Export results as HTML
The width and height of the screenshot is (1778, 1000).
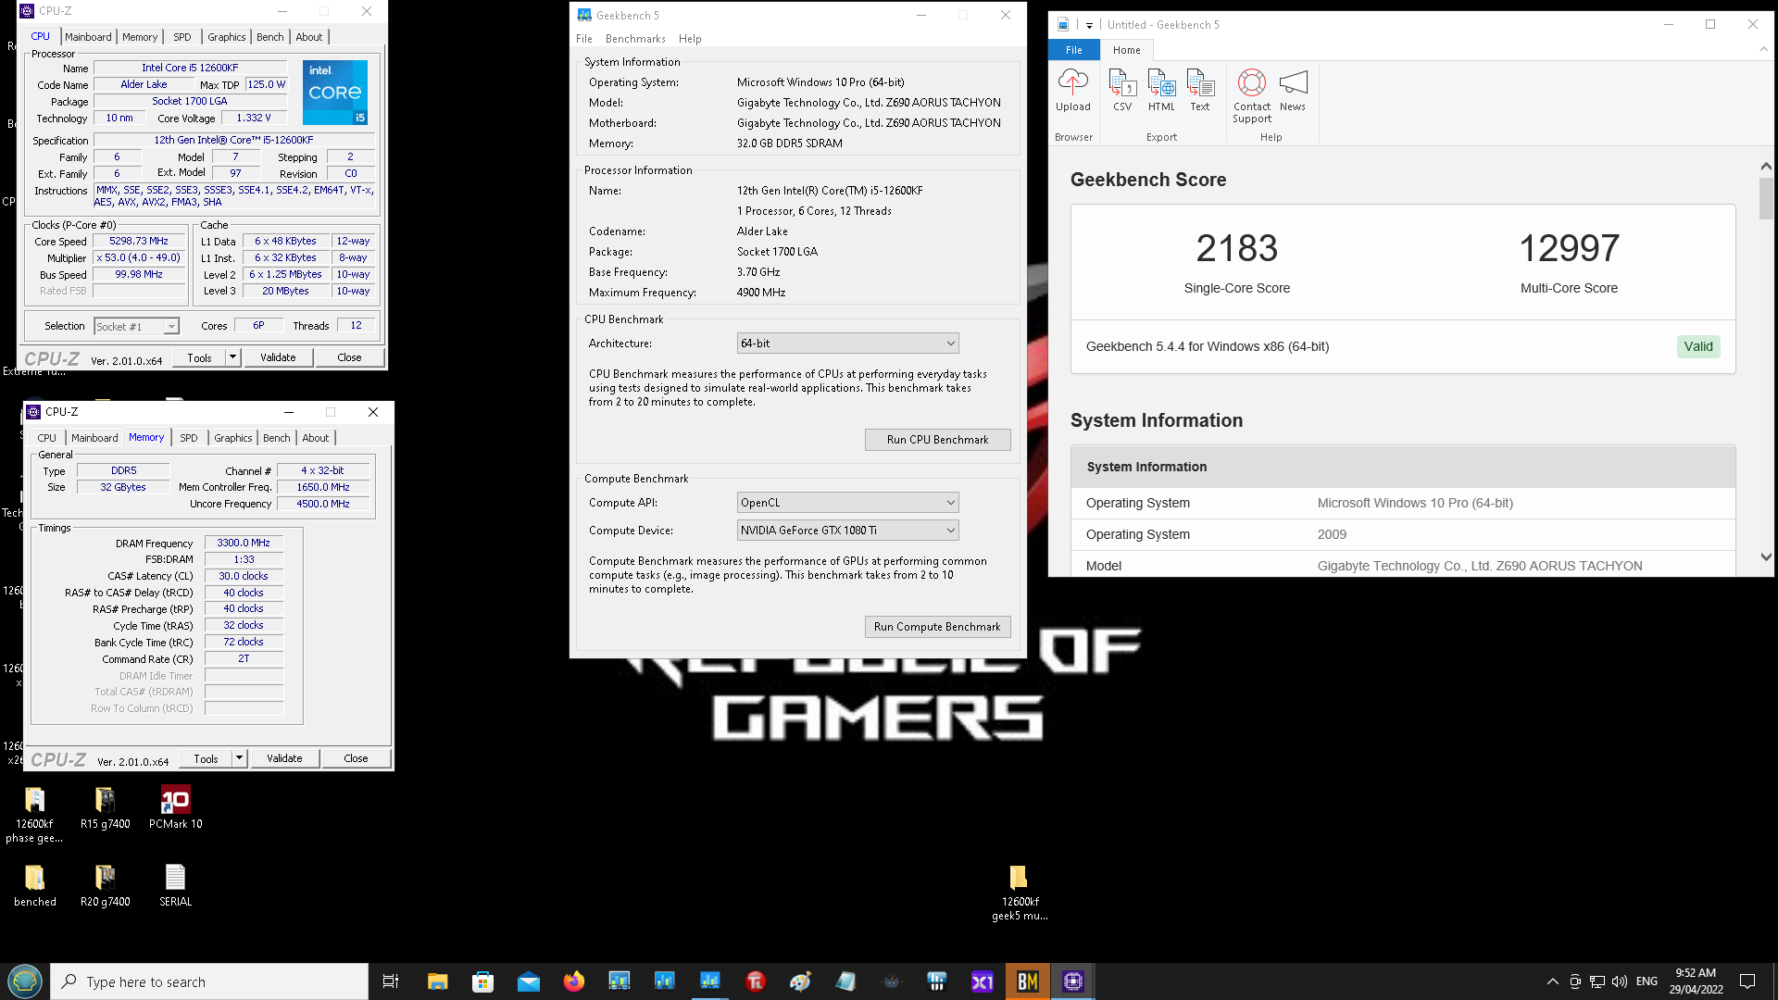[x=1161, y=90]
